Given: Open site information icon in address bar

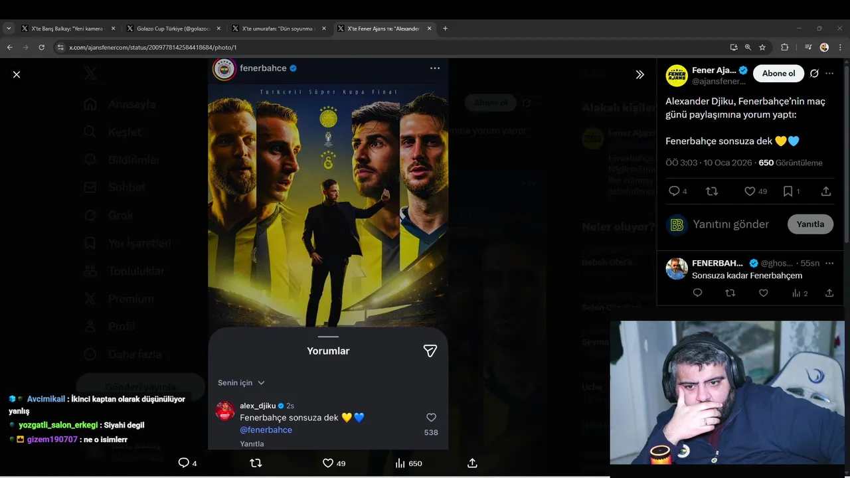Looking at the screenshot, I should [60, 47].
